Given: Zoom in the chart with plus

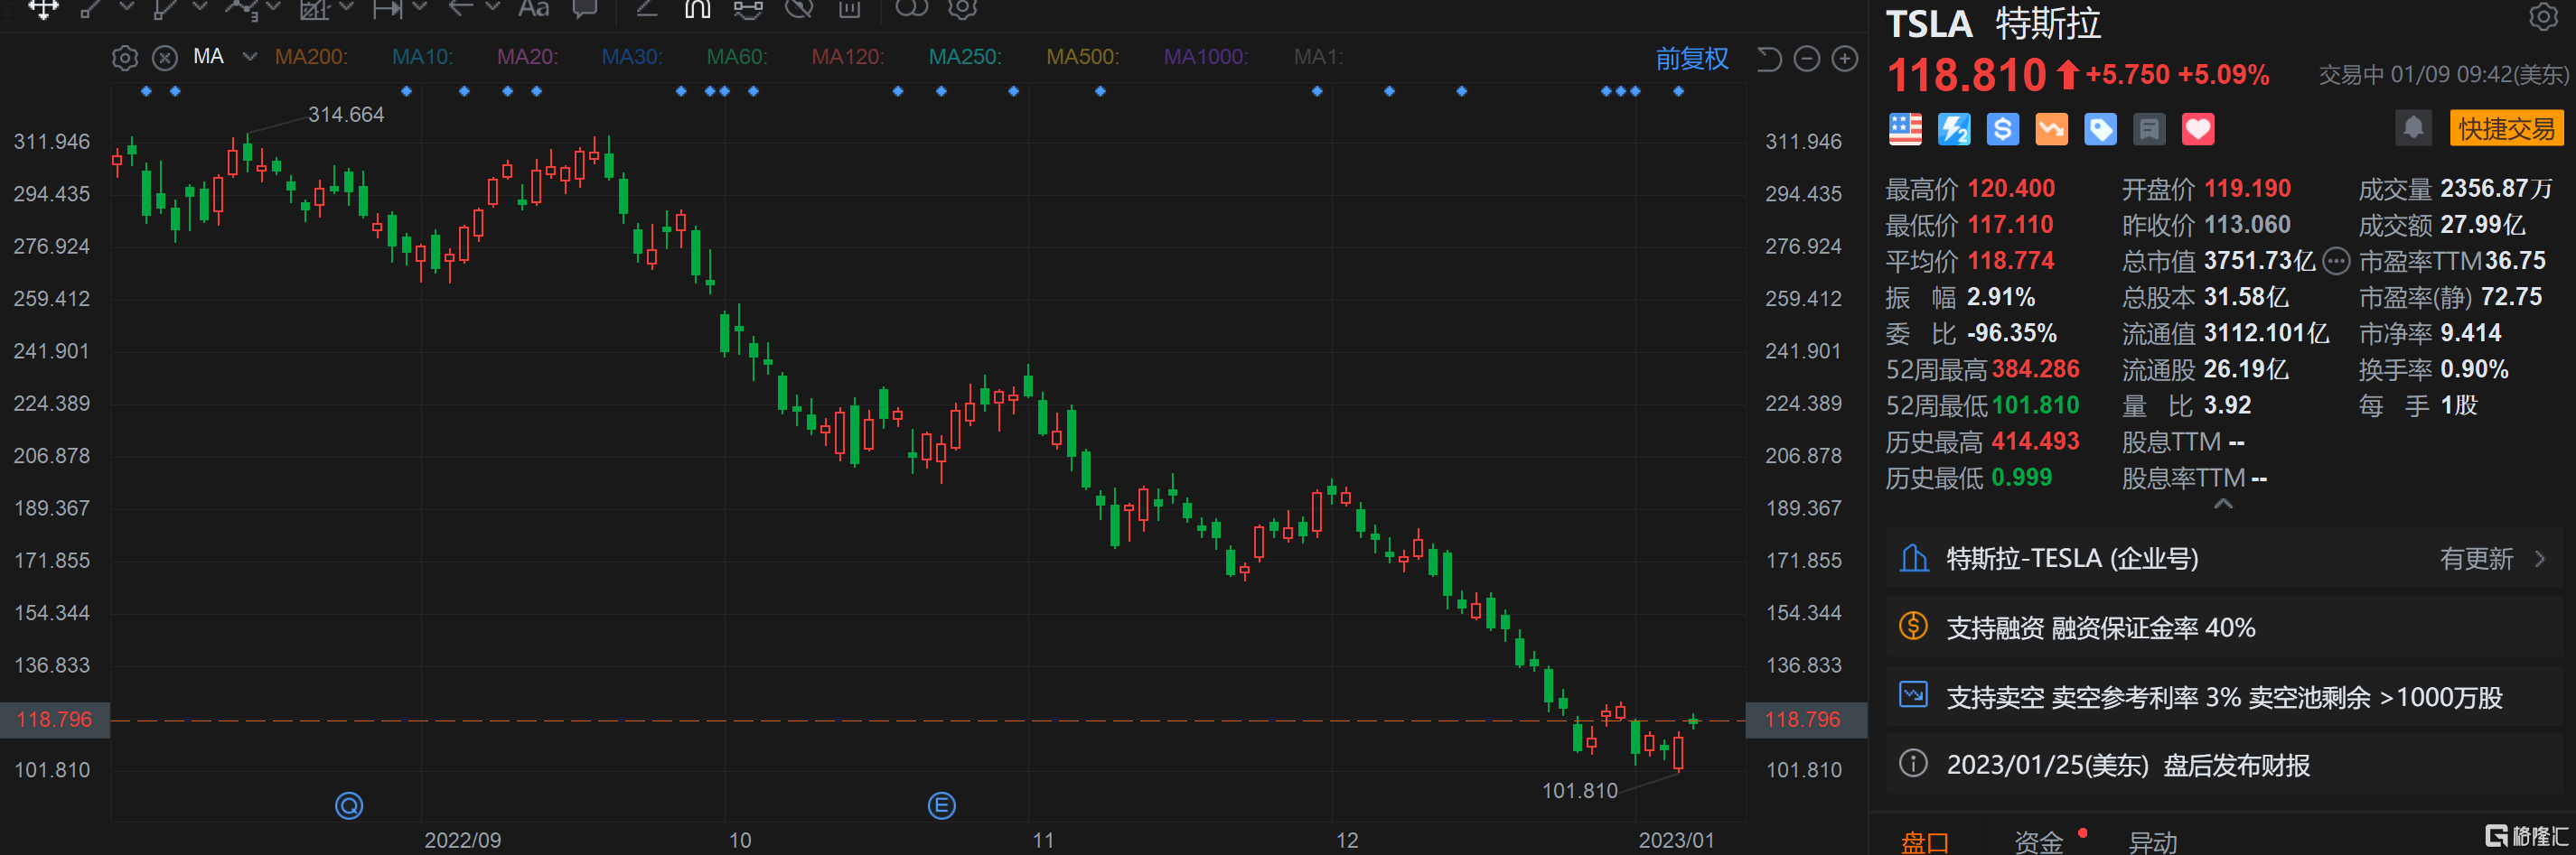Looking at the screenshot, I should pyautogui.click(x=1845, y=59).
